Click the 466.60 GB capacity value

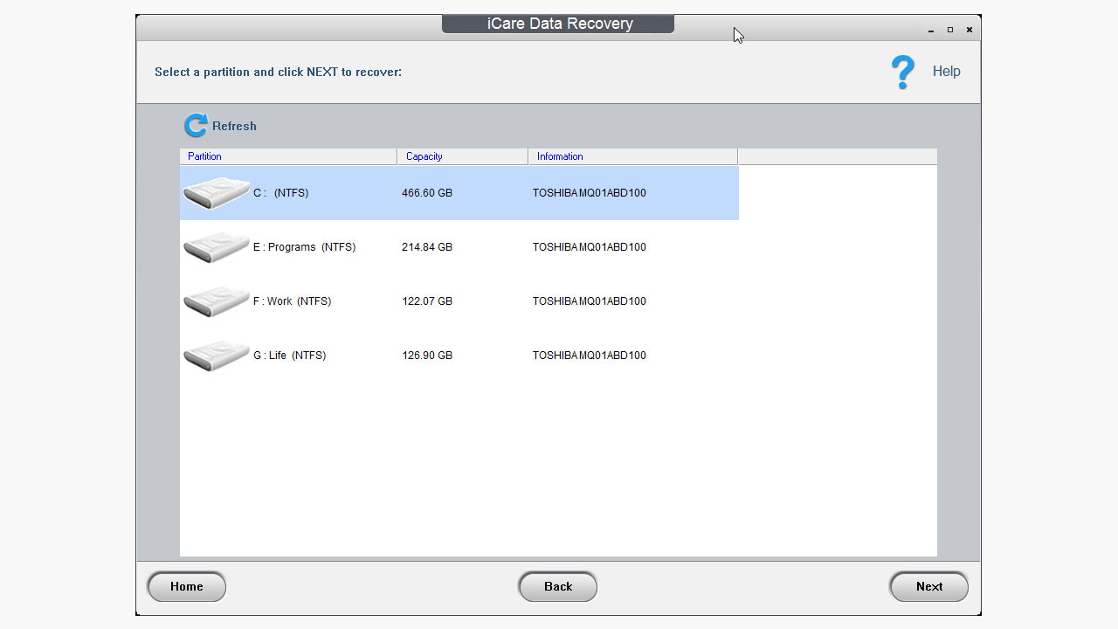pos(427,193)
